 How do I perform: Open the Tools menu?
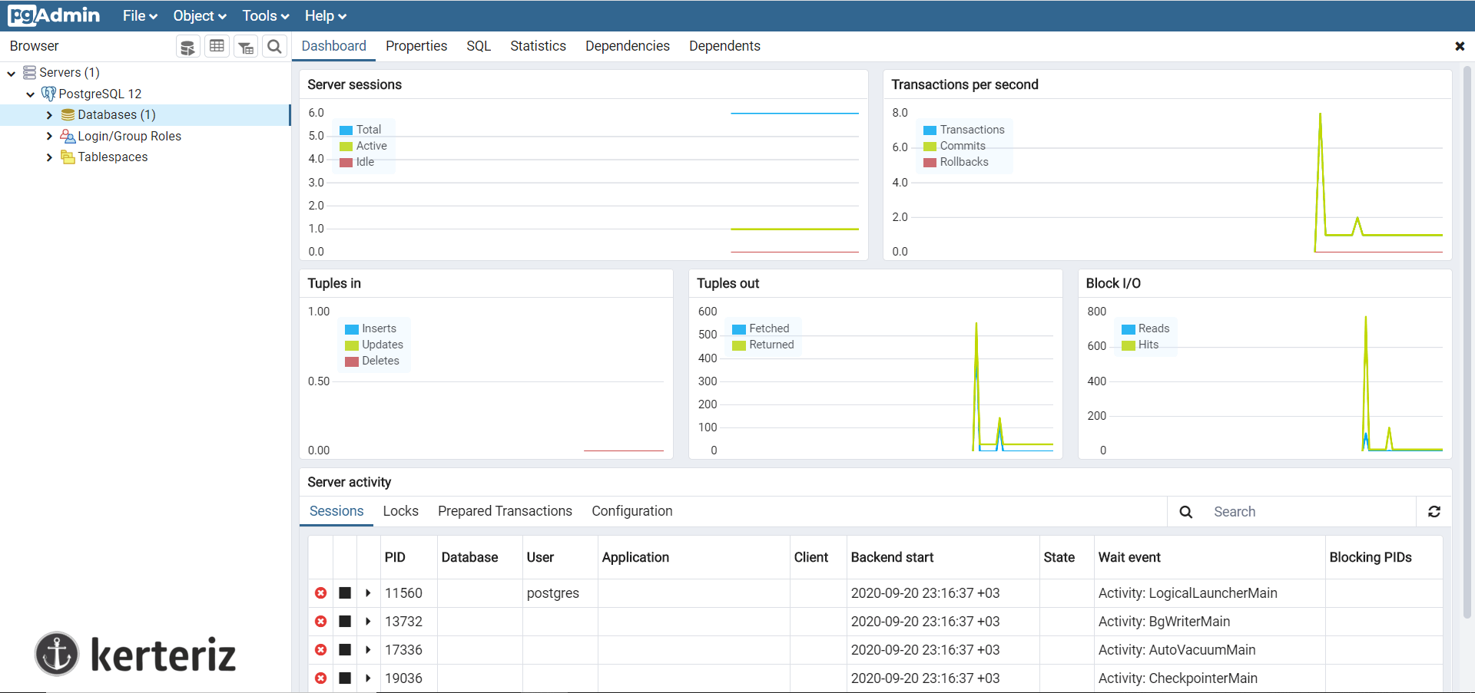(266, 16)
